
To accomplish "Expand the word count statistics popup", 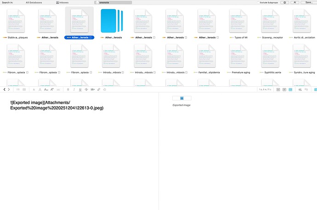I will point(265,89).
